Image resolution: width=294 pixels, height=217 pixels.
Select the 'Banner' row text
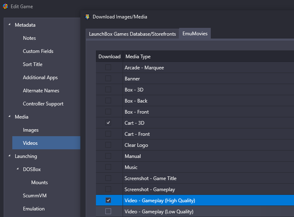coord(132,79)
